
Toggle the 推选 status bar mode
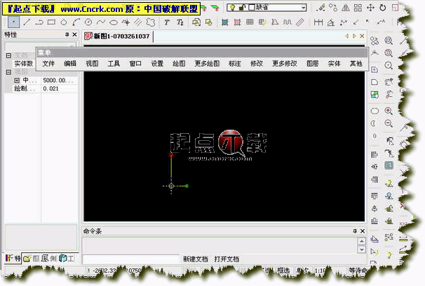tap(284, 270)
